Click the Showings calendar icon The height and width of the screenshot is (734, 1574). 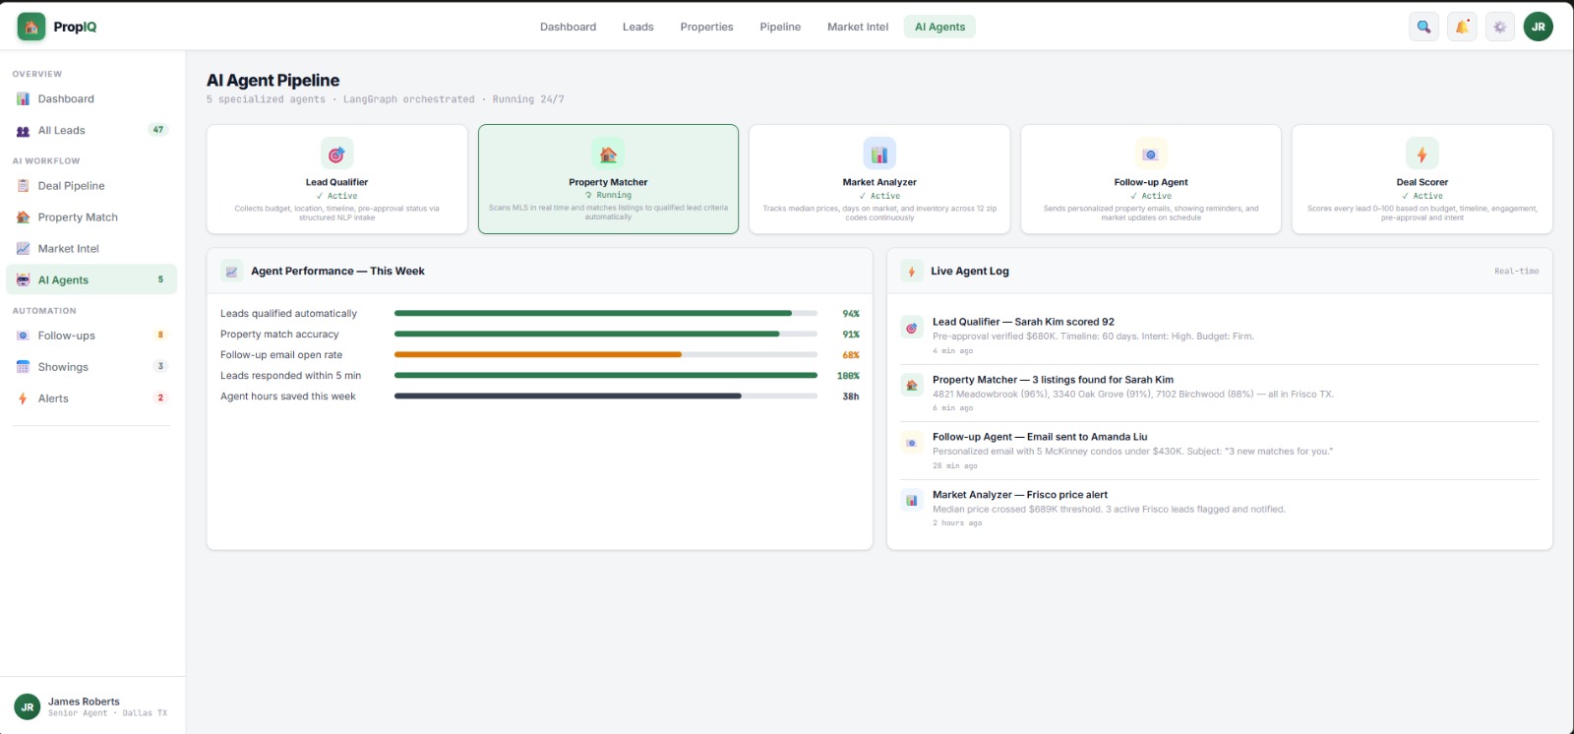(23, 367)
